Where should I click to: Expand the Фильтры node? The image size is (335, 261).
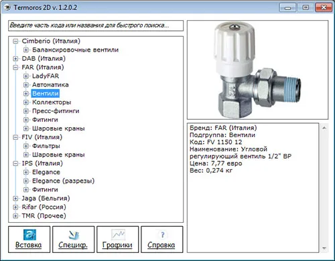pyautogui.click(x=26, y=146)
